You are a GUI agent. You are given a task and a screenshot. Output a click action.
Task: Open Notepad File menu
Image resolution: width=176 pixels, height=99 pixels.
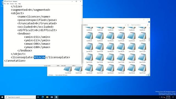coord(5,4)
